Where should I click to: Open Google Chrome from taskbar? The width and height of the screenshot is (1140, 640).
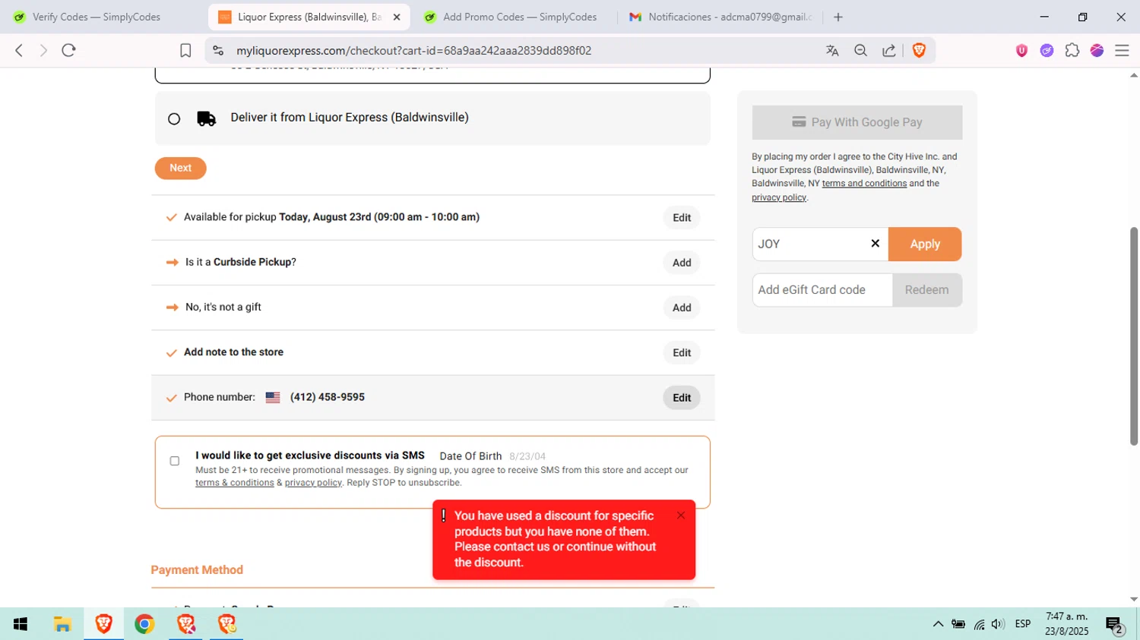(144, 624)
